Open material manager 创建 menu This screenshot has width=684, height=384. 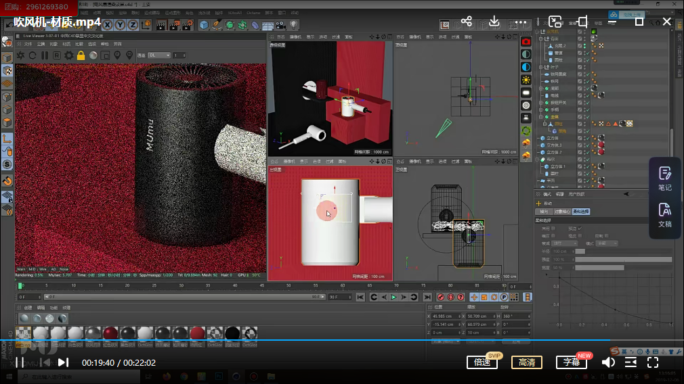click(x=28, y=308)
